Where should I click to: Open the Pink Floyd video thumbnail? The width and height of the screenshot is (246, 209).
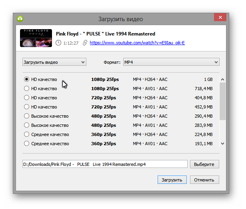36,38
